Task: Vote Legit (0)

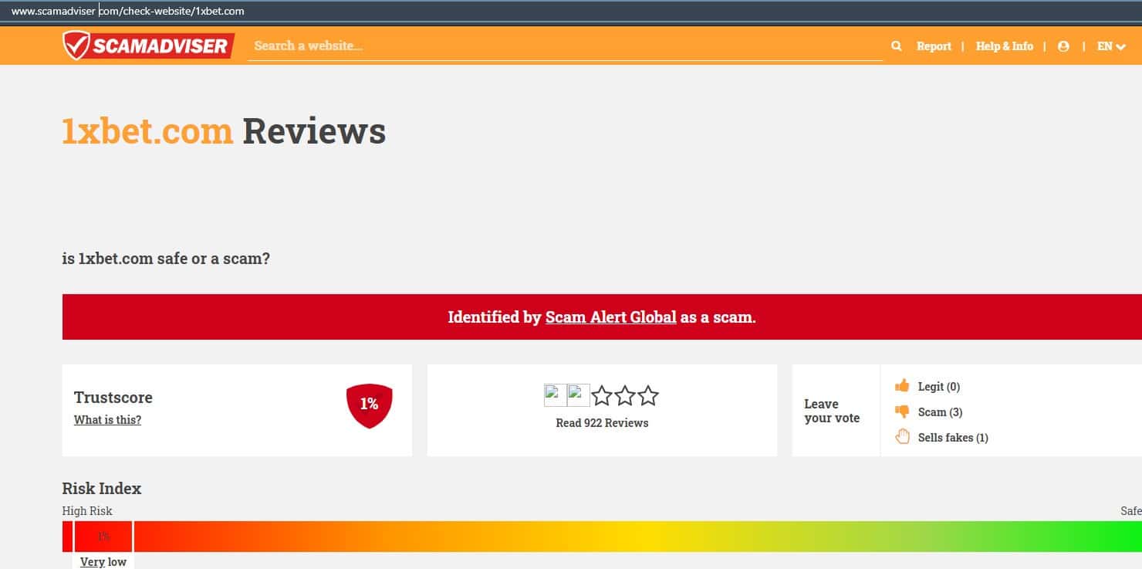Action: [938, 387]
